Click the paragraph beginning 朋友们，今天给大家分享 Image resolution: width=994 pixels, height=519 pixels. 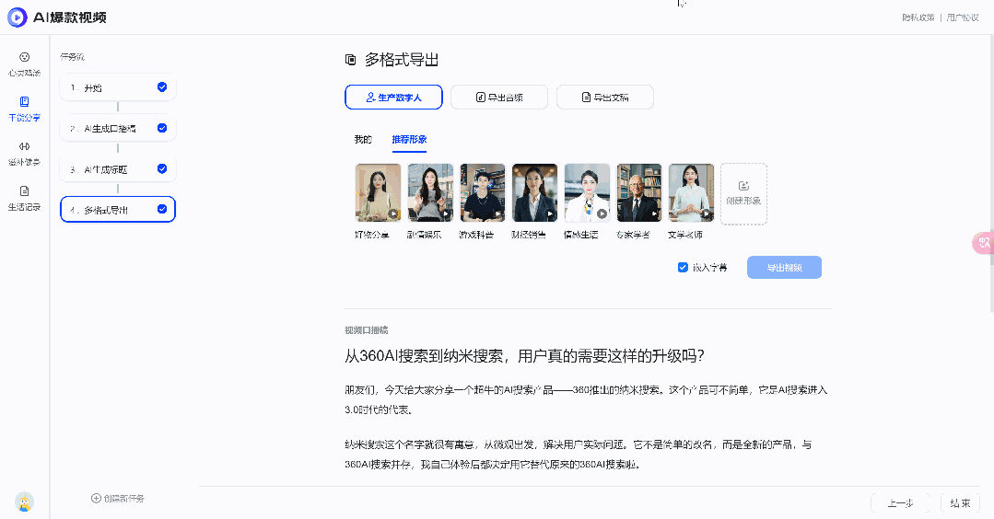[587, 399]
